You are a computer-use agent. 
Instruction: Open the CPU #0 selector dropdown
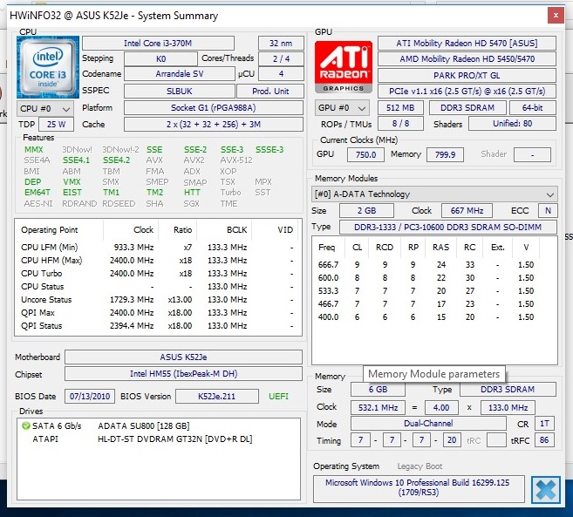click(45, 108)
